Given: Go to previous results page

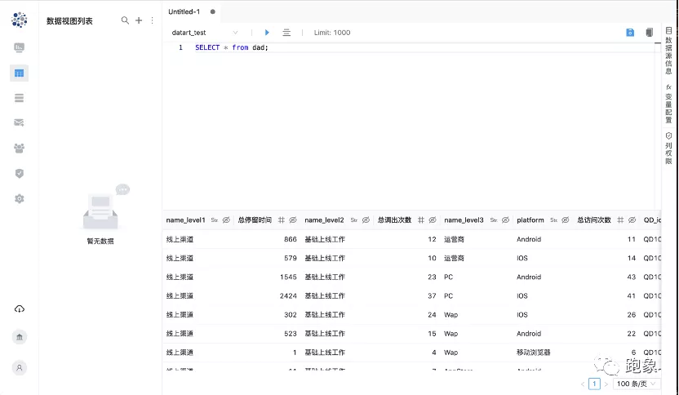Looking at the screenshot, I should (x=583, y=384).
